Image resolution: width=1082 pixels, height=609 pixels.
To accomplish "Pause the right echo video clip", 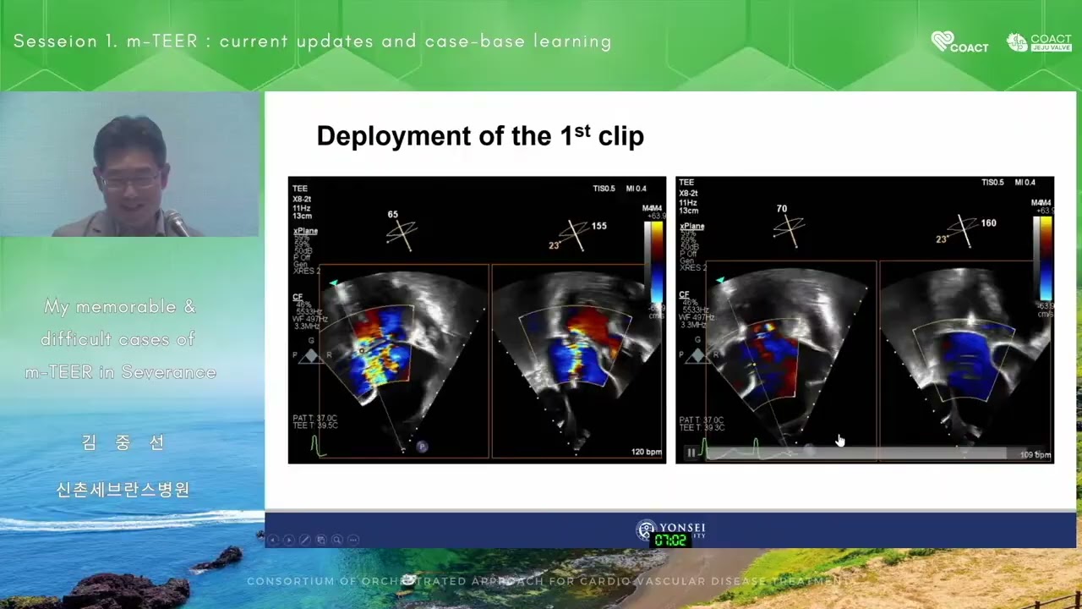I will (691, 453).
